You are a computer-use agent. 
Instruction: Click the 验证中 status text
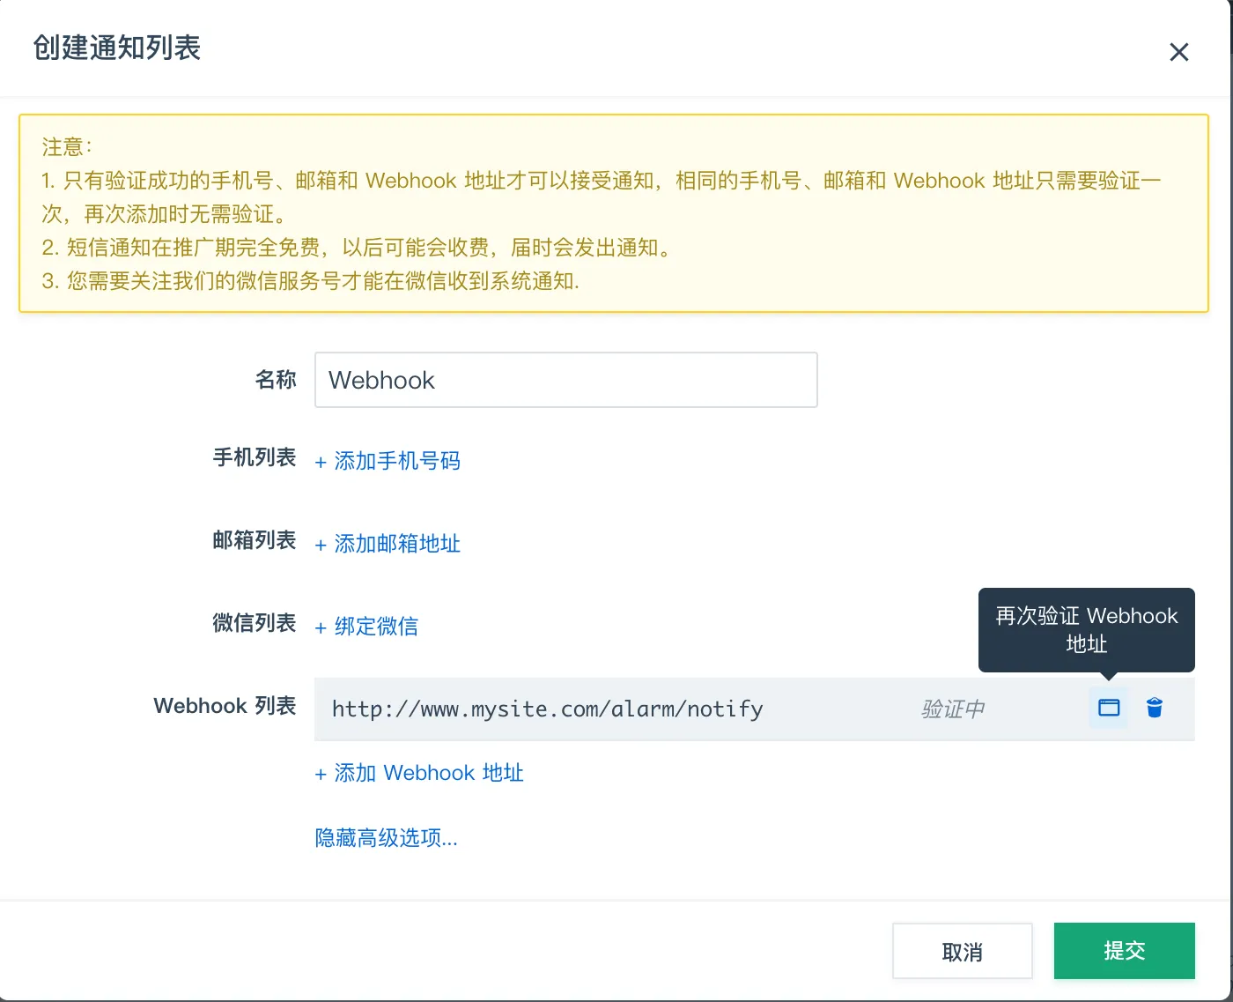[952, 709]
